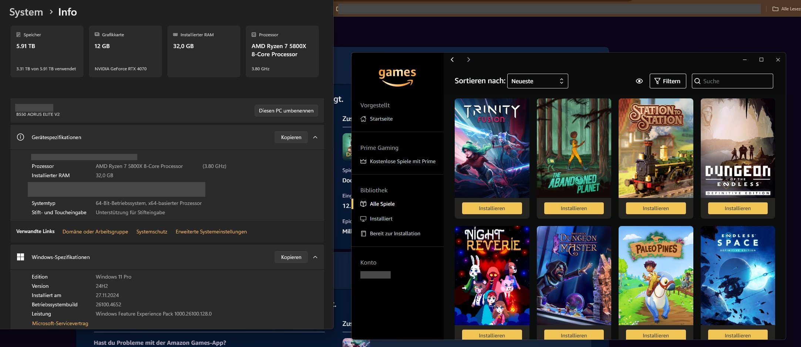Image resolution: width=801 pixels, height=347 pixels.
Task: Click the Installierter RAM chip icon
Action: tap(175, 35)
